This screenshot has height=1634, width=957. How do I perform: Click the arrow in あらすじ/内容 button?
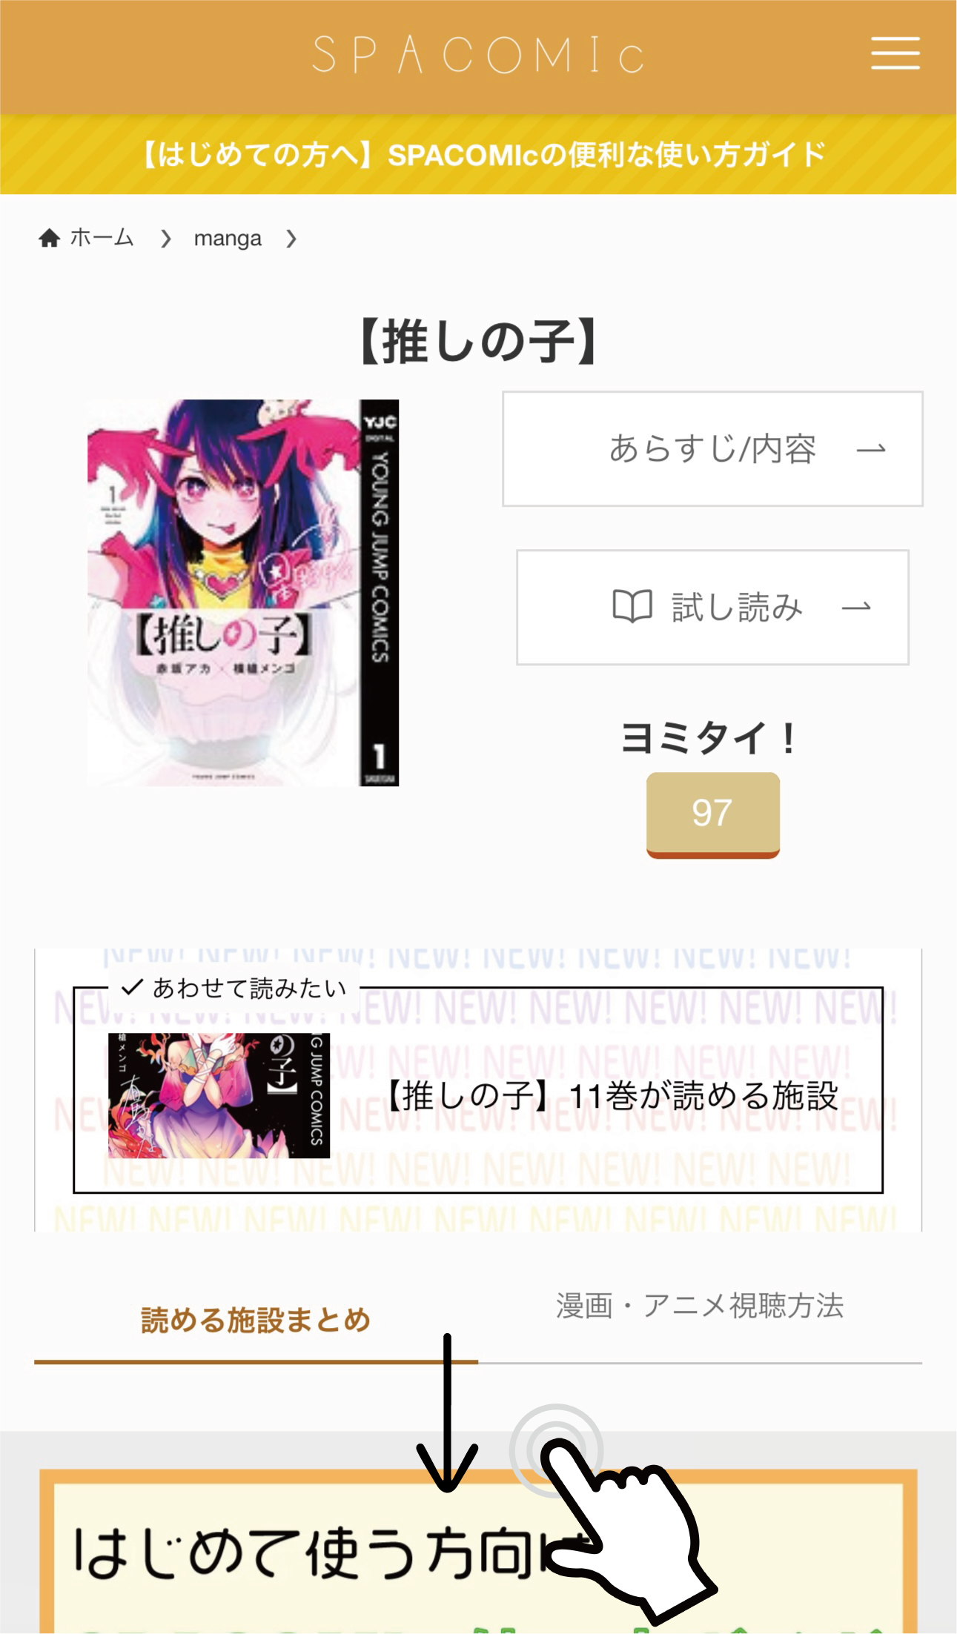(871, 449)
